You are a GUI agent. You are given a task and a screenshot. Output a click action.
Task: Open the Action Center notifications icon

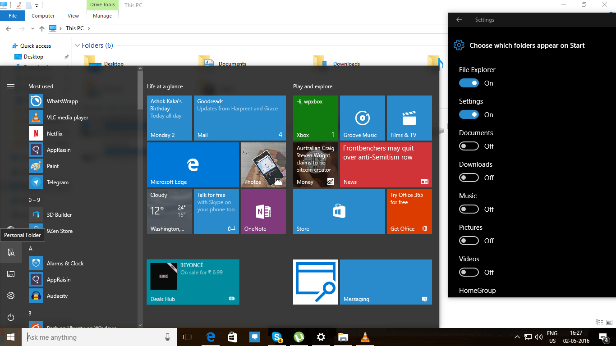pyautogui.click(x=603, y=337)
